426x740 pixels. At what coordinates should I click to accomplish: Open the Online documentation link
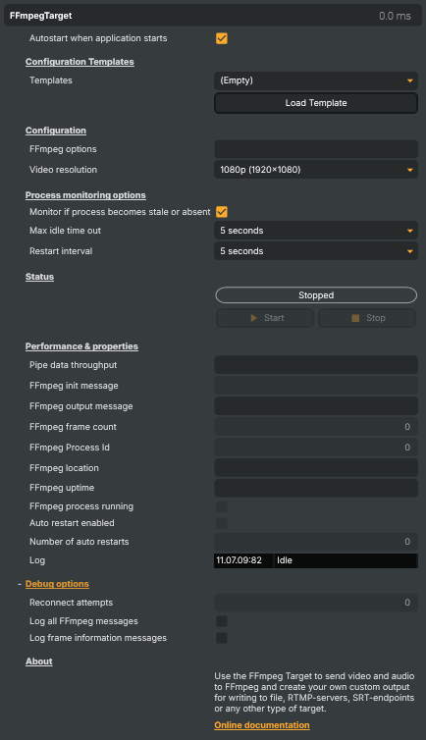(x=262, y=725)
